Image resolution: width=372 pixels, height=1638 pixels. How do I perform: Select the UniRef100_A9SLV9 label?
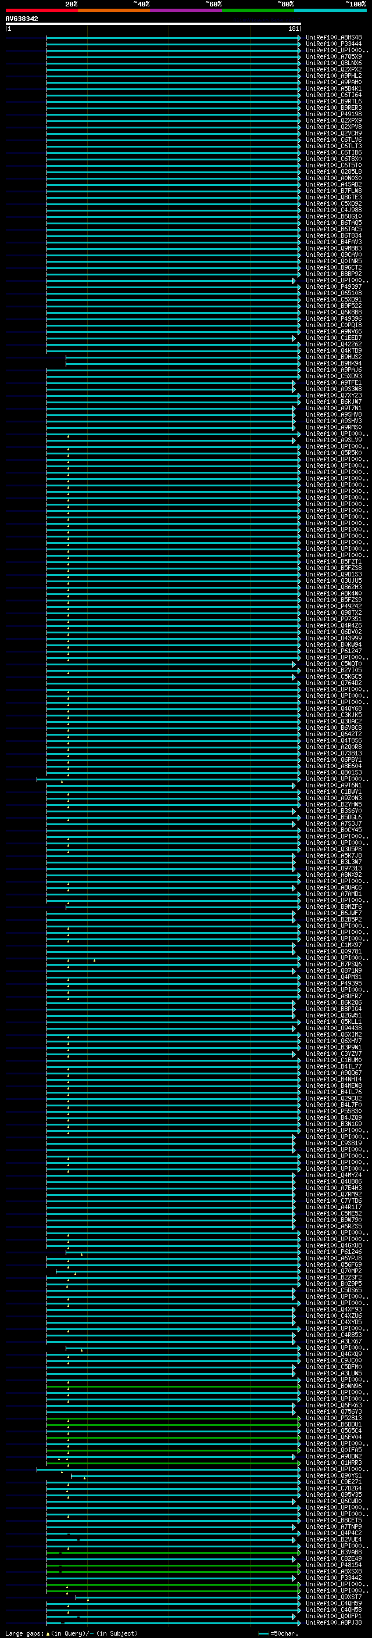point(334,440)
